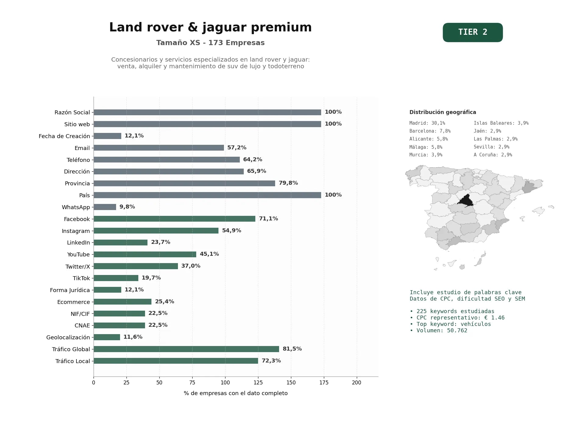Click the '11,6%' Geolocalización value
585x439 pixels.
coord(133,337)
